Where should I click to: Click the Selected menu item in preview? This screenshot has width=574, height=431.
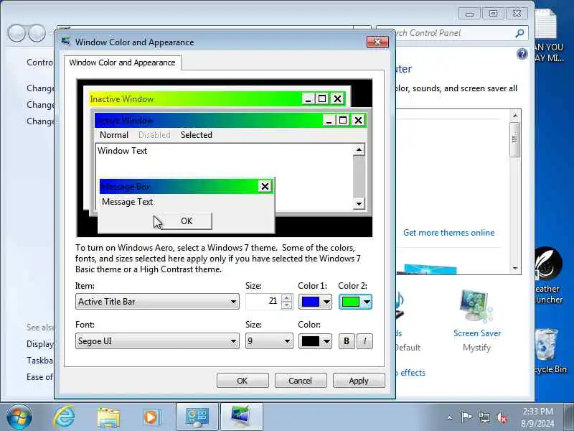click(x=197, y=135)
